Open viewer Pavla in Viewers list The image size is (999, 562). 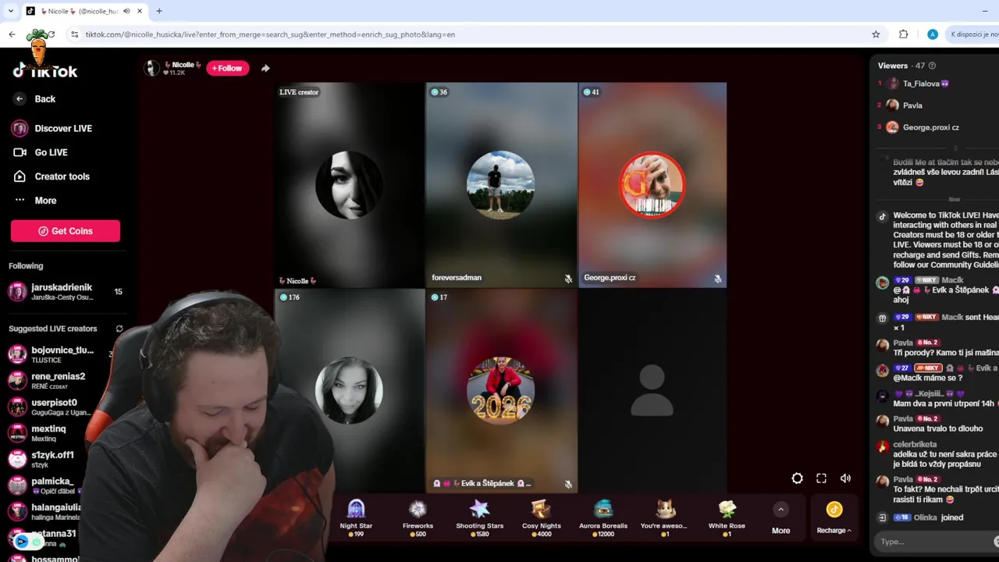click(x=904, y=105)
